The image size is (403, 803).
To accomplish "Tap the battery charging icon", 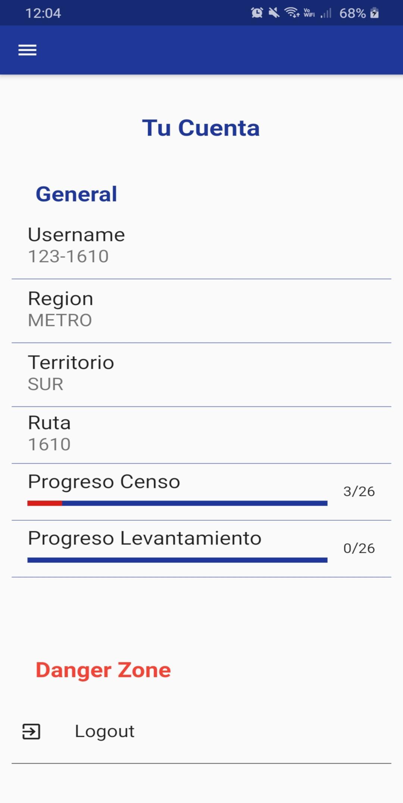I will point(374,13).
